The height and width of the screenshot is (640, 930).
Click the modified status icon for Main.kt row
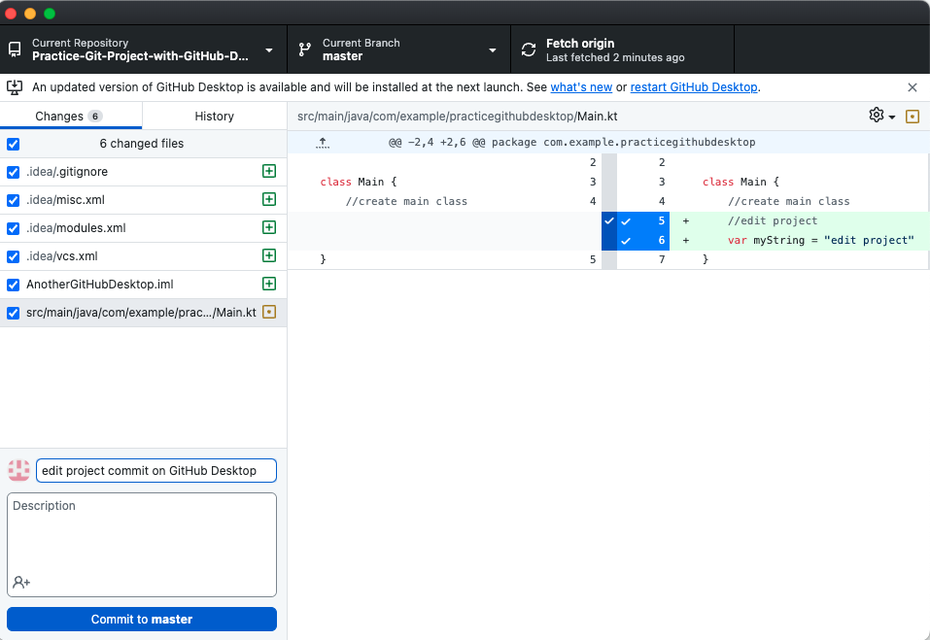coord(269,312)
